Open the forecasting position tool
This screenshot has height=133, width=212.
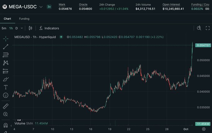pos(6,71)
